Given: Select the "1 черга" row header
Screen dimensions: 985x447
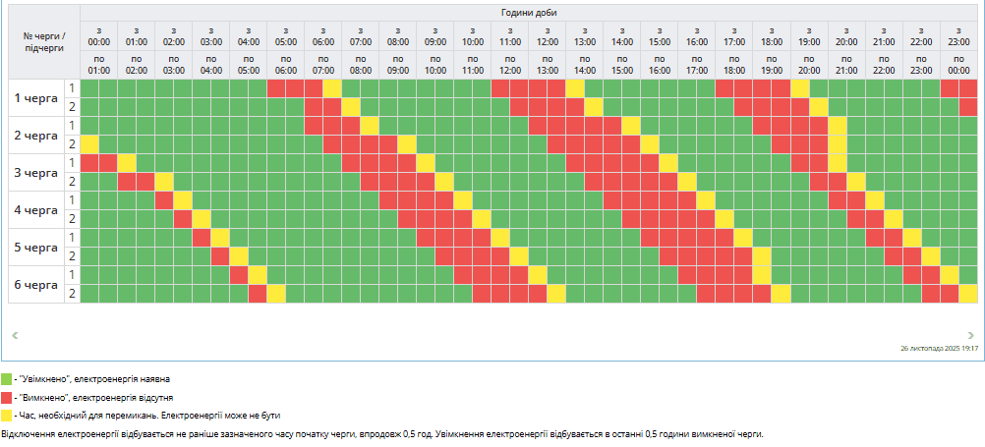Looking at the screenshot, I should 34,98.
